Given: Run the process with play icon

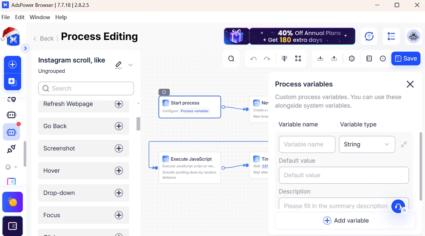Looking at the screenshot, I should pos(382,59).
